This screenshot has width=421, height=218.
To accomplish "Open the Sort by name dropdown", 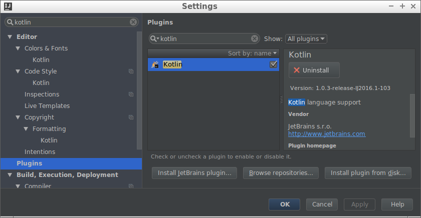I will pyautogui.click(x=252, y=53).
